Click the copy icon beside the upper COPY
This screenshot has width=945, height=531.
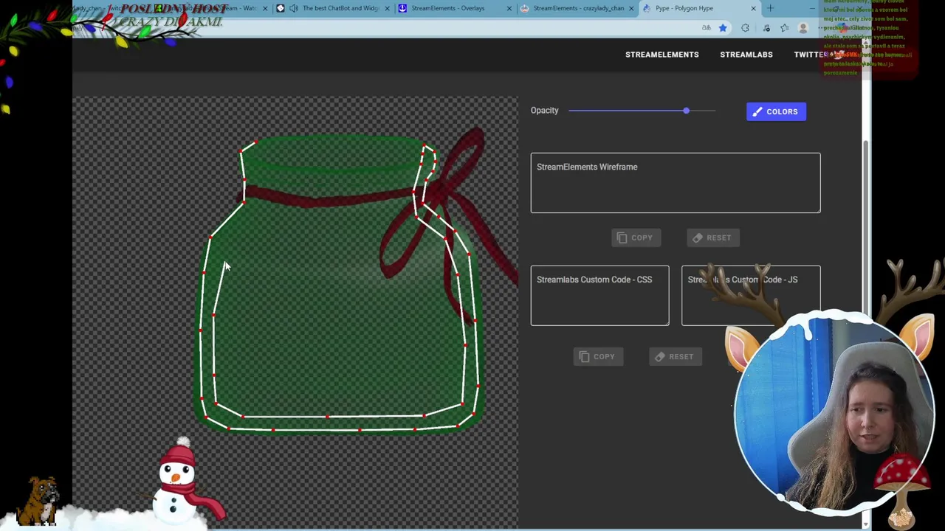point(622,237)
